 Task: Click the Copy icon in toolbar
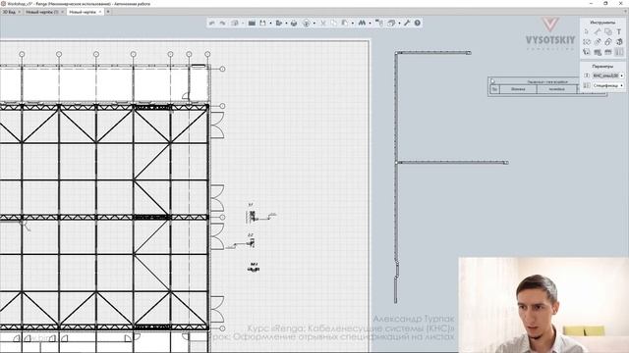pos(333,23)
